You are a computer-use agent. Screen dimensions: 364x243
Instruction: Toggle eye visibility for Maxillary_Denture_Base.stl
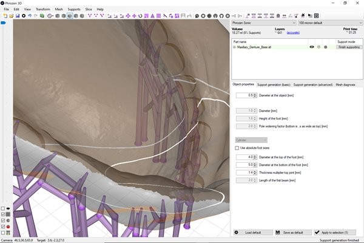point(312,47)
